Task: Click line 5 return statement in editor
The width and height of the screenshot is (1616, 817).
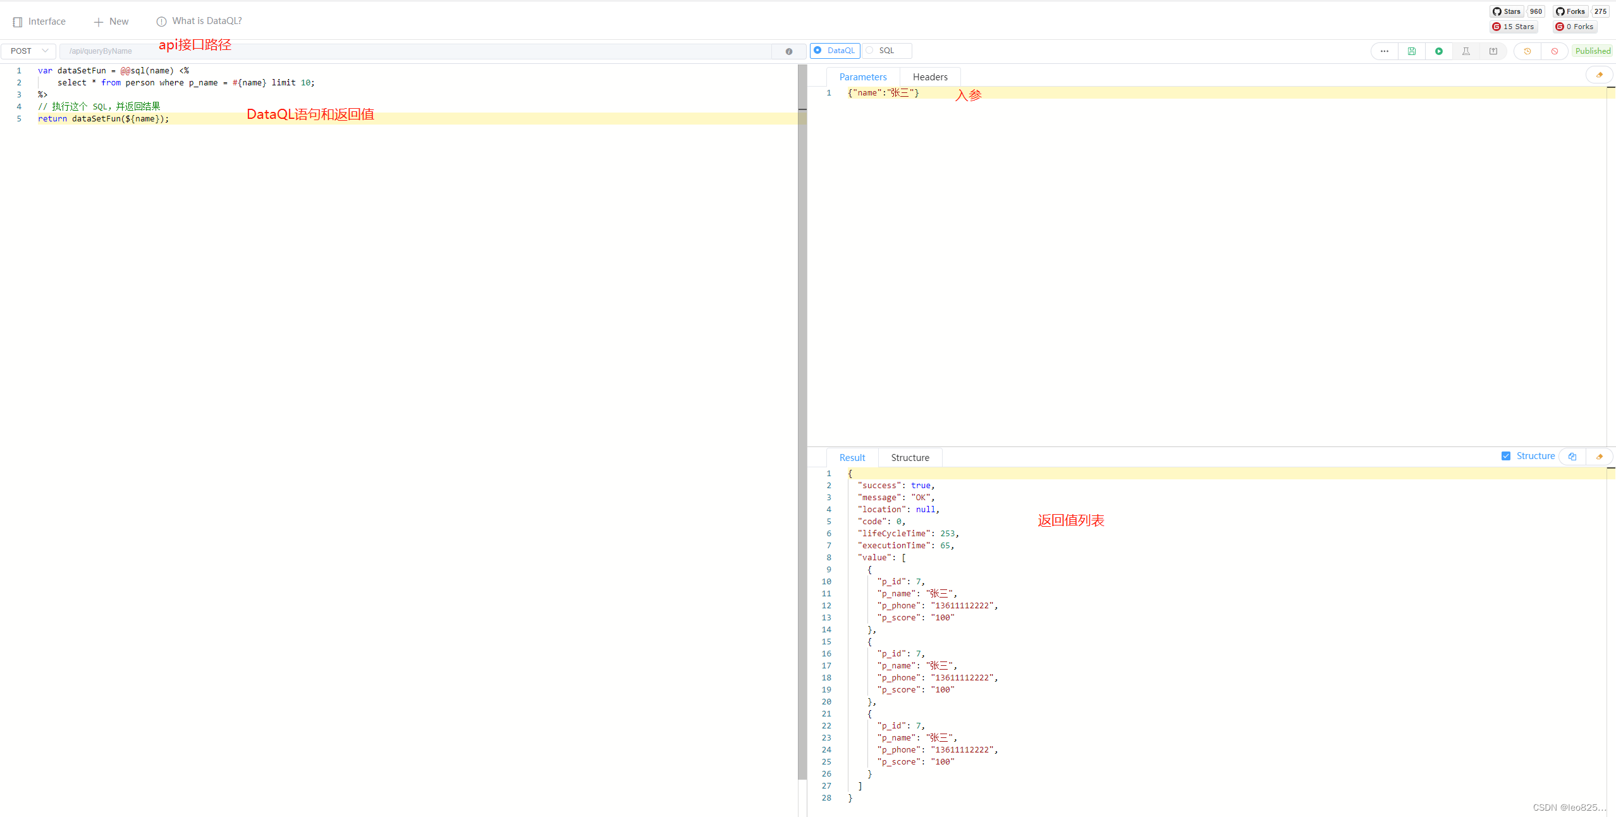Action: [x=103, y=119]
